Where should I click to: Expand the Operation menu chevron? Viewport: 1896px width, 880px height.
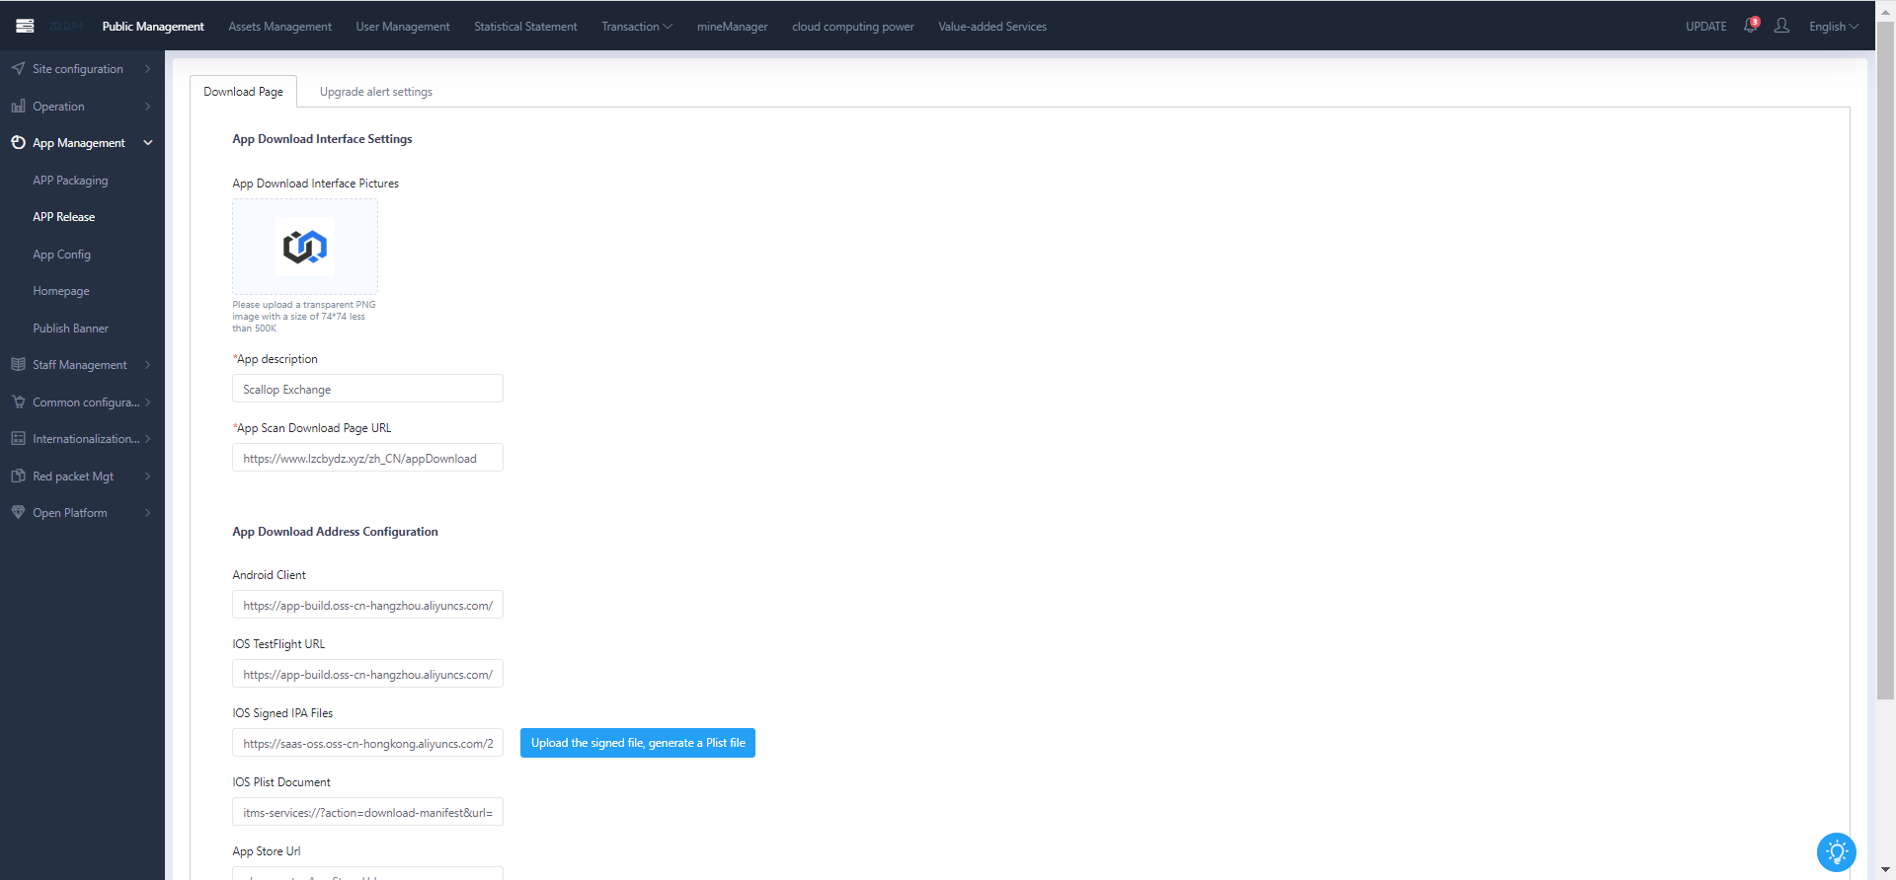click(148, 106)
